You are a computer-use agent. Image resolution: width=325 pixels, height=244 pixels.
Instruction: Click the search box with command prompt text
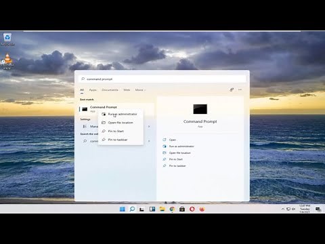[x=162, y=79]
